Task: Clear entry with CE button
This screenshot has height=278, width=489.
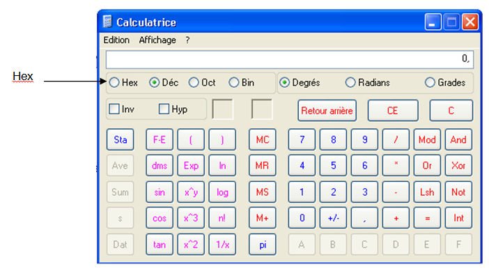Action: tap(393, 111)
